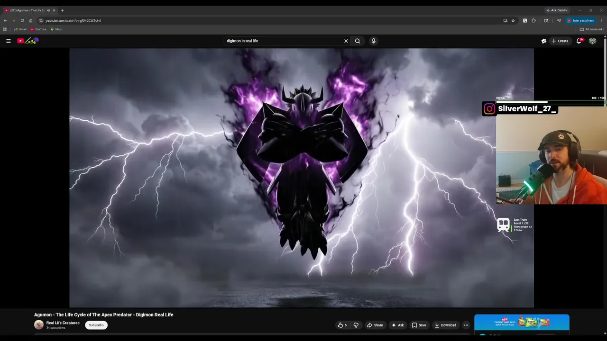Open the browser Extensions puzzle menu
This screenshot has height=341, width=607.
(x=533, y=20)
